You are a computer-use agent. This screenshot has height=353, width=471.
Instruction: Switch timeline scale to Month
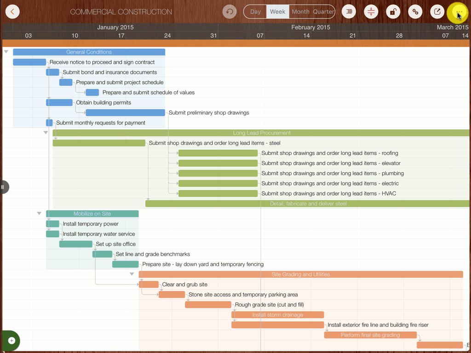point(300,12)
